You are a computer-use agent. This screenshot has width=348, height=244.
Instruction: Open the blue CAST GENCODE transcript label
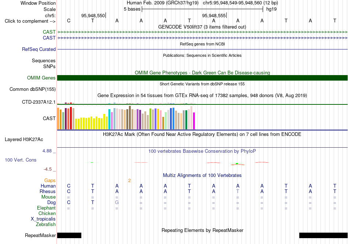click(x=49, y=38)
